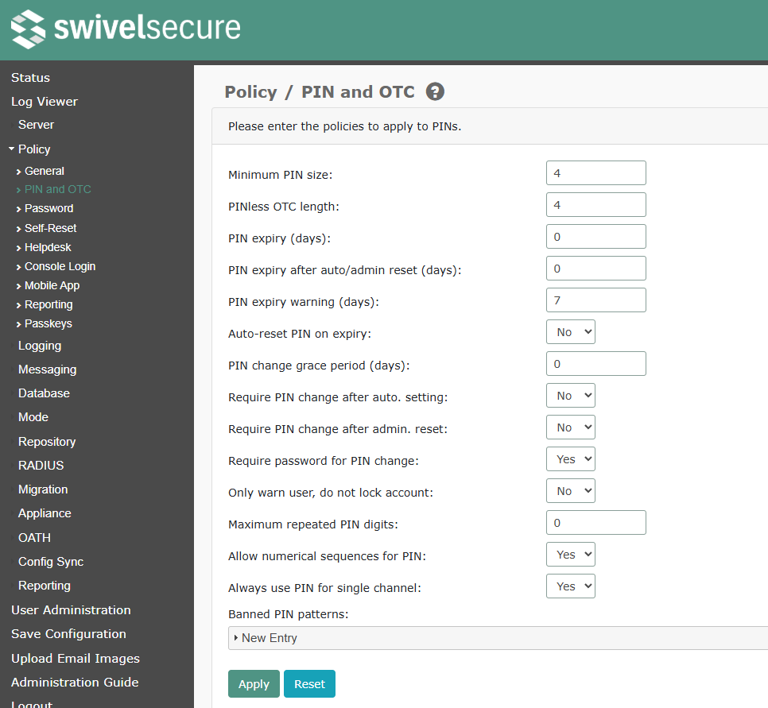Expand the New Entry disclosure triangle
Viewport: 768px width, 708px height.
(236, 637)
